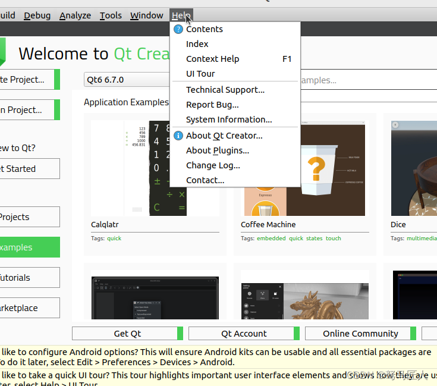Click the Create Project button
The width and height of the screenshot is (437, 386).
tap(29, 80)
